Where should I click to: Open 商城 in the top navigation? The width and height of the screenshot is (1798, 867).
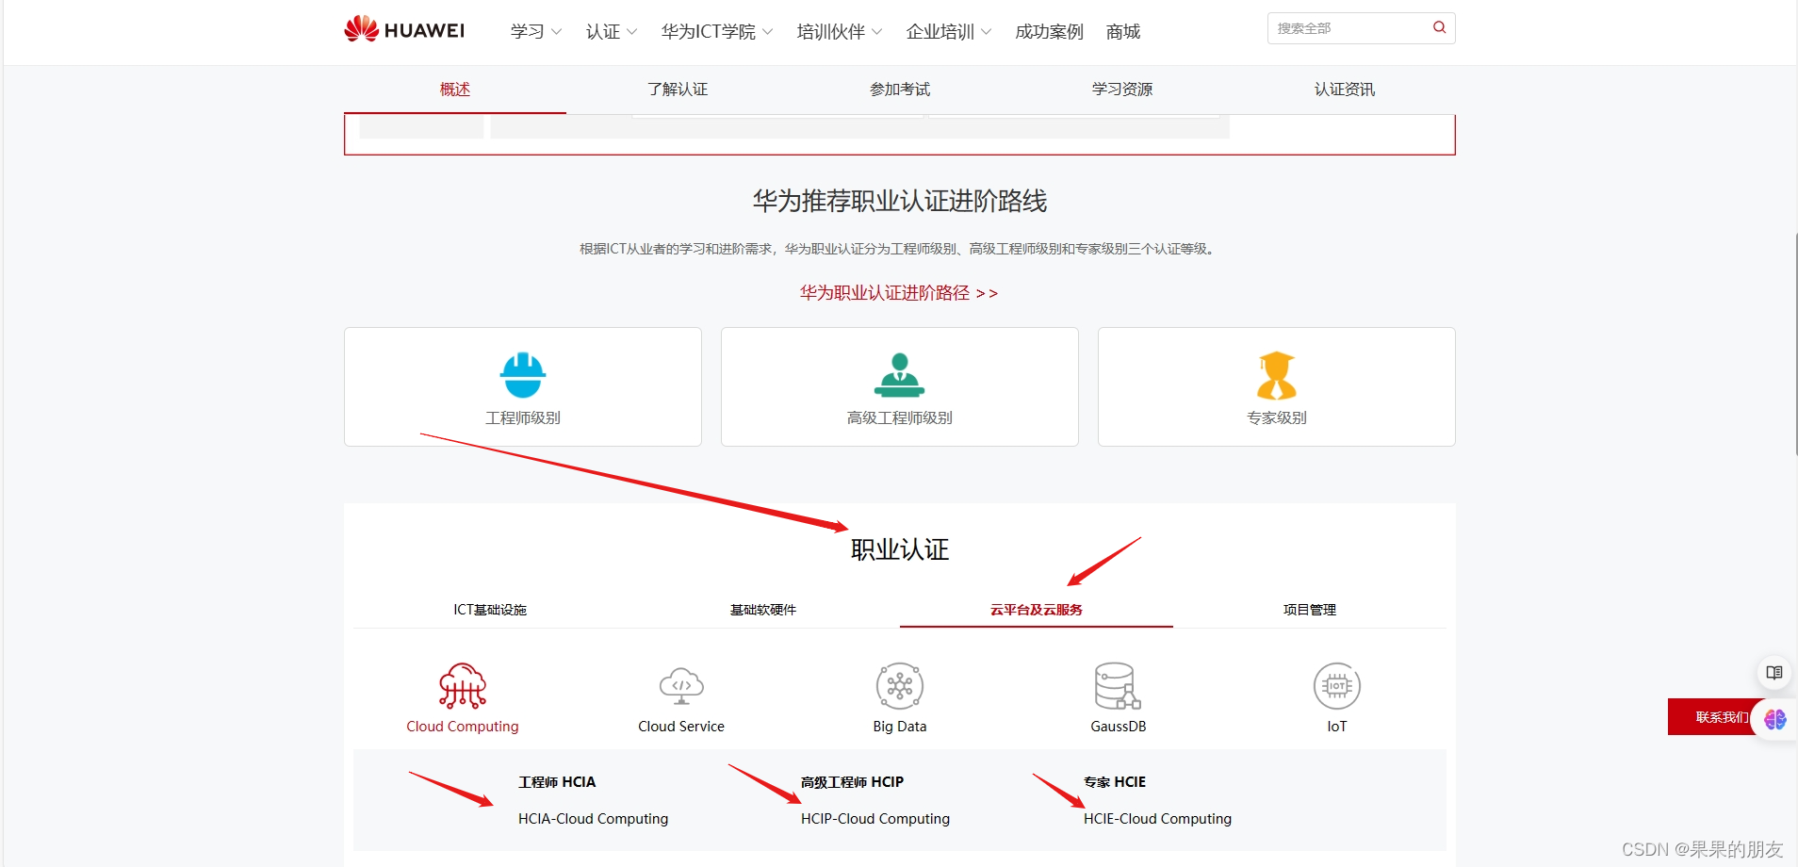[x=1122, y=32]
